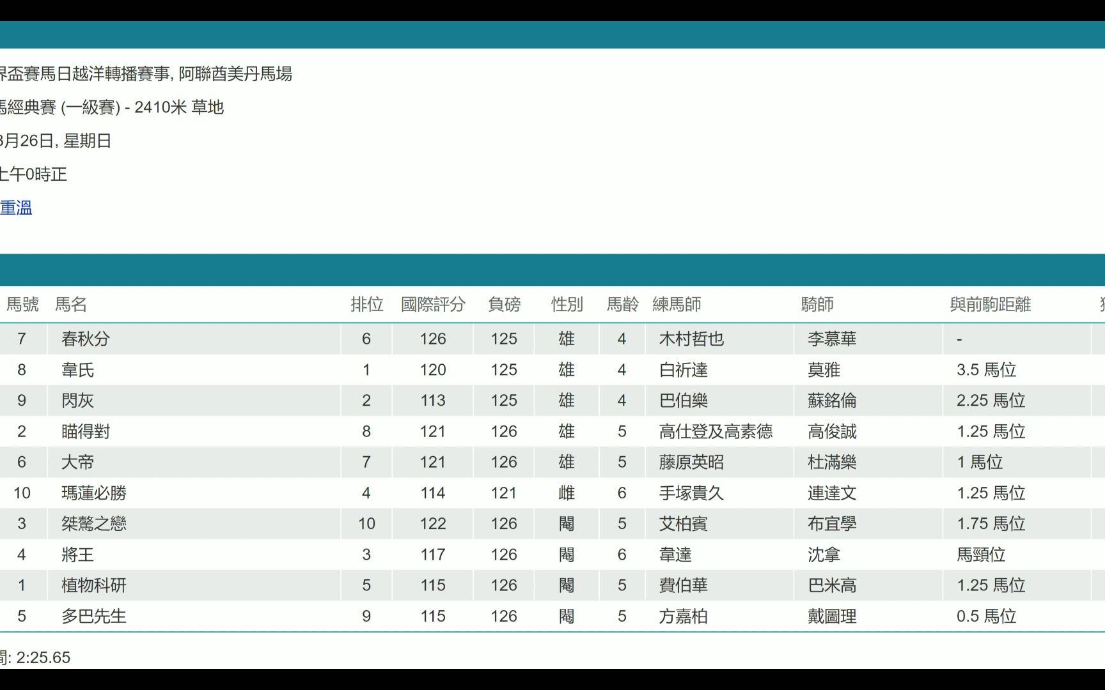Click jockey 蘇銘倫

[831, 401]
